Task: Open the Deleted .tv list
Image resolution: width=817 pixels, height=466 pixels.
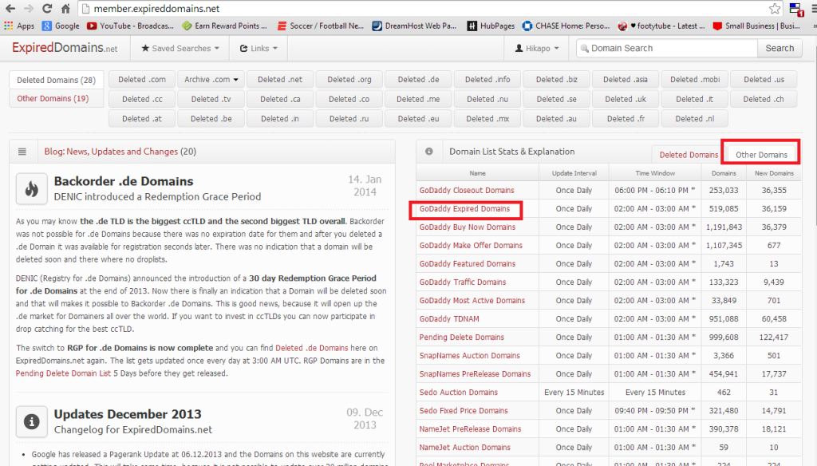Action: (211, 99)
